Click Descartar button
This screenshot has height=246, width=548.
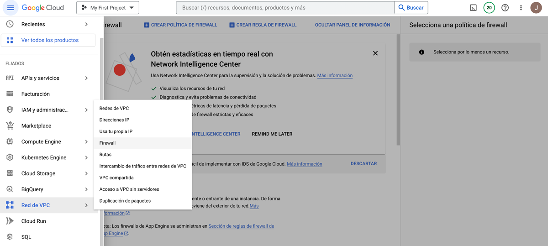tap(364, 163)
